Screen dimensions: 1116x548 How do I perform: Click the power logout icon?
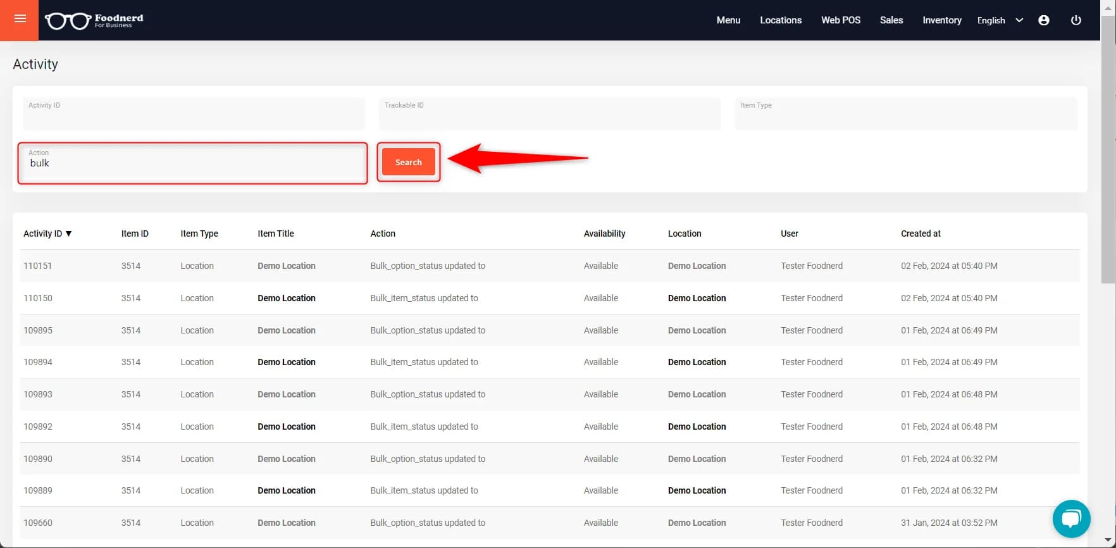1076,20
